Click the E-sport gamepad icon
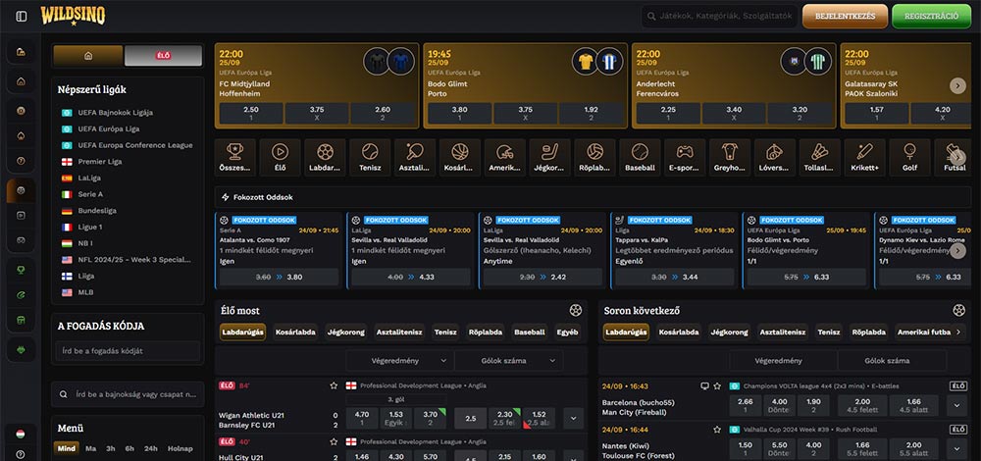981x461 pixels. click(x=685, y=156)
